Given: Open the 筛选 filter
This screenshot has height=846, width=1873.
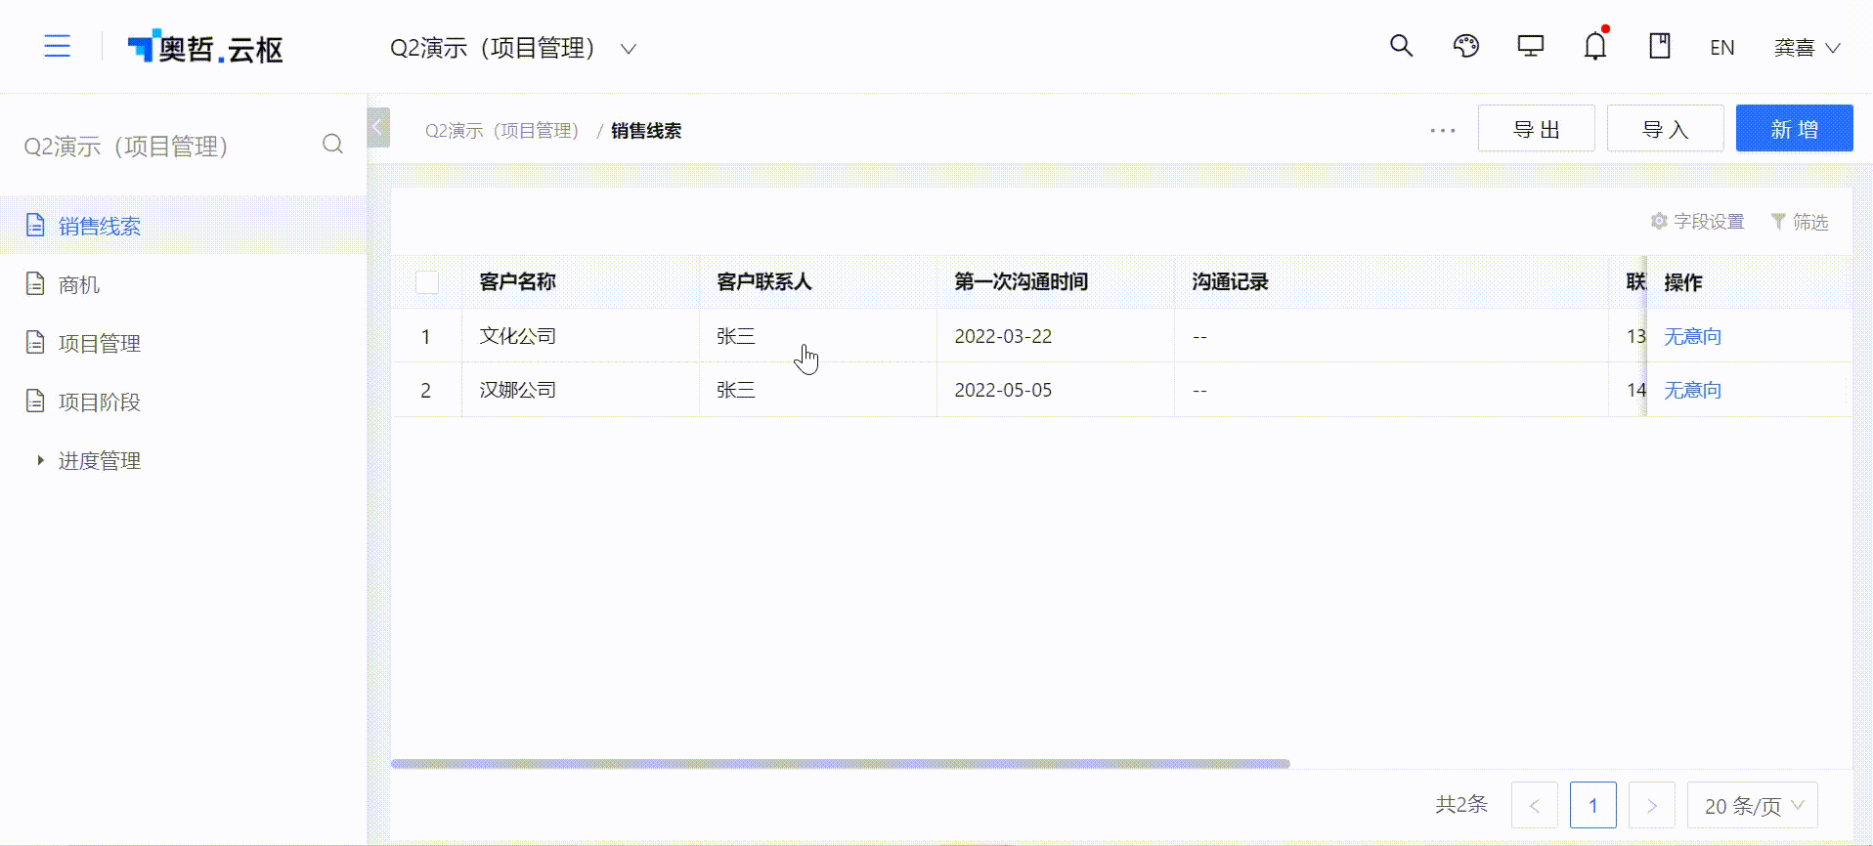Looking at the screenshot, I should point(1800,222).
